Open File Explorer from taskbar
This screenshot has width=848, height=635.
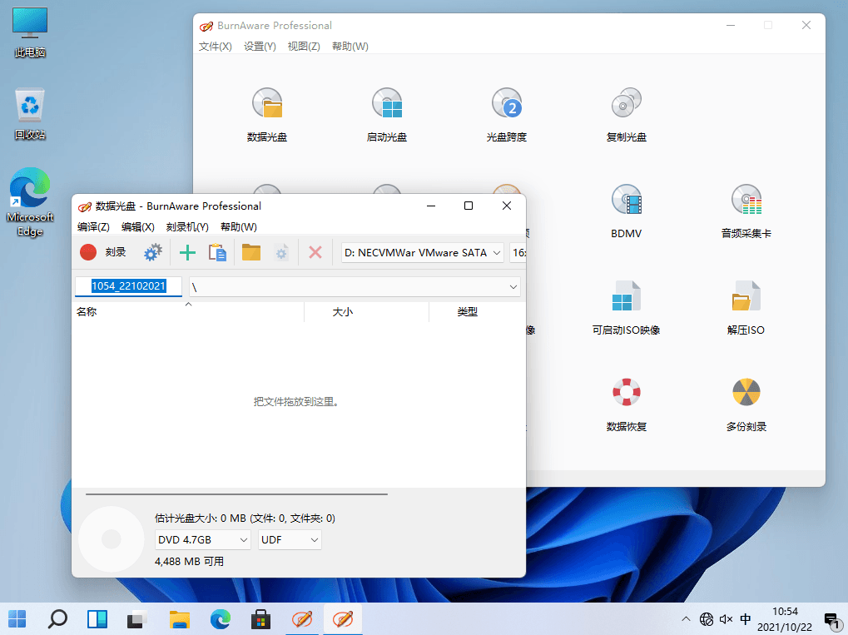point(180,619)
